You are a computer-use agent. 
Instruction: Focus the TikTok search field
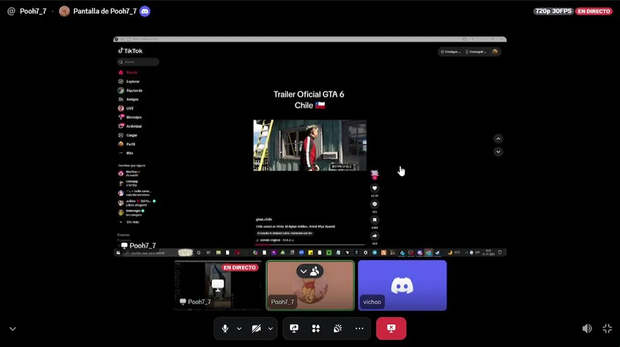138,62
